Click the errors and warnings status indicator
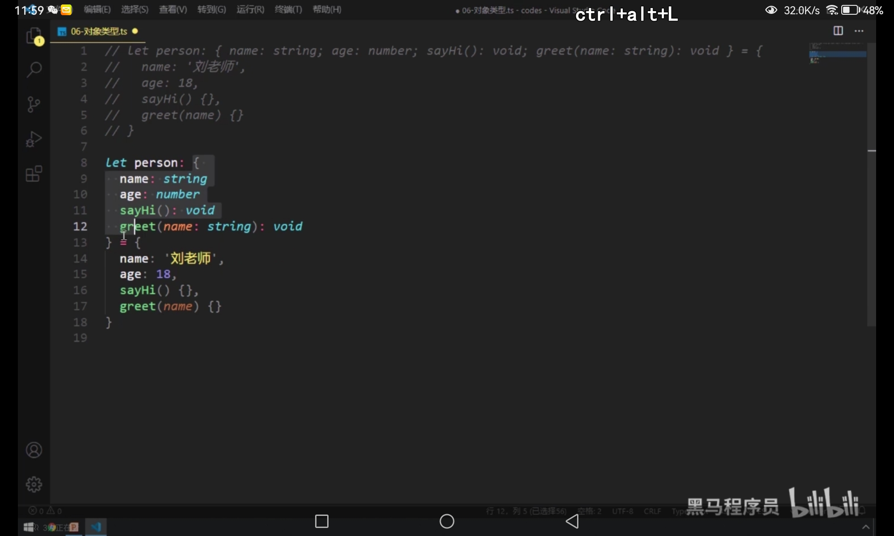 tap(45, 511)
